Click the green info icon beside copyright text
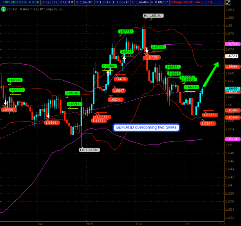 [3, 9]
